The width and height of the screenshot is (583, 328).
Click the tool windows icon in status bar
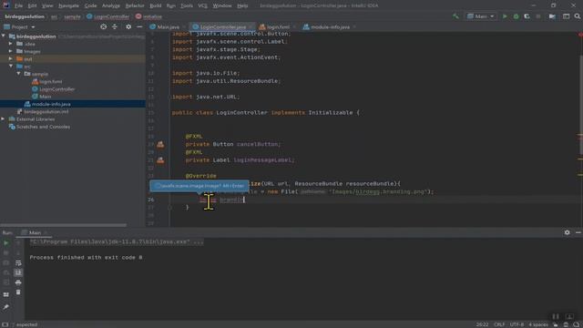click(5, 324)
